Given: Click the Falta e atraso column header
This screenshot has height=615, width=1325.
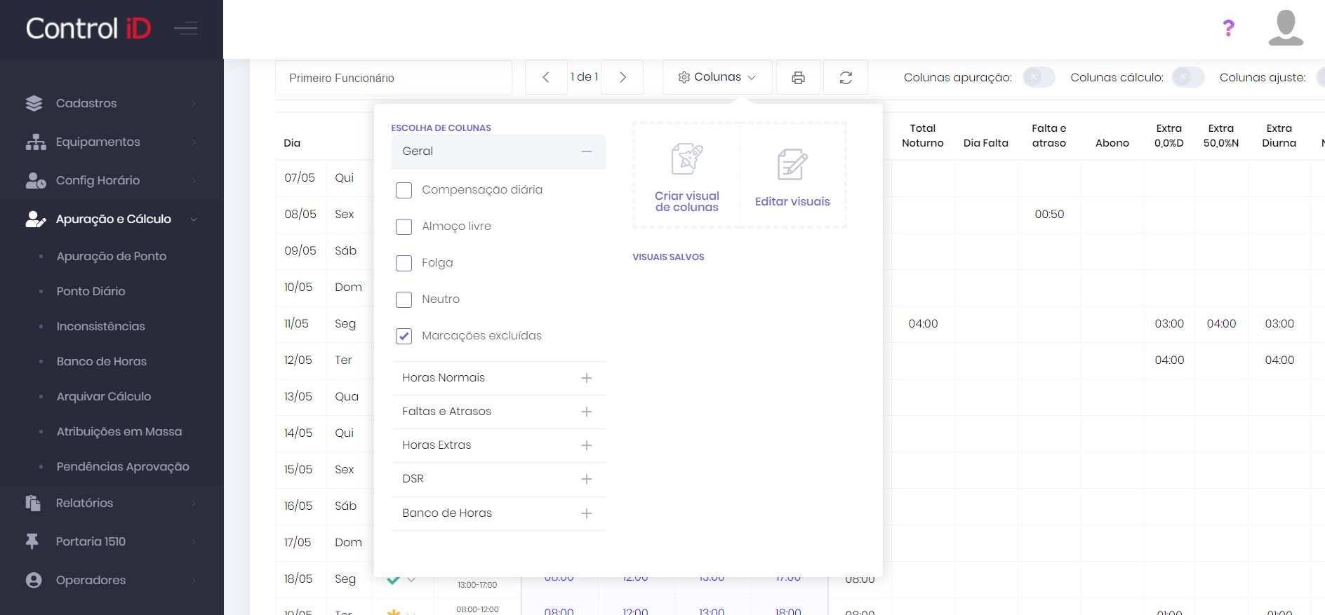Looking at the screenshot, I should pos(1049,135).
